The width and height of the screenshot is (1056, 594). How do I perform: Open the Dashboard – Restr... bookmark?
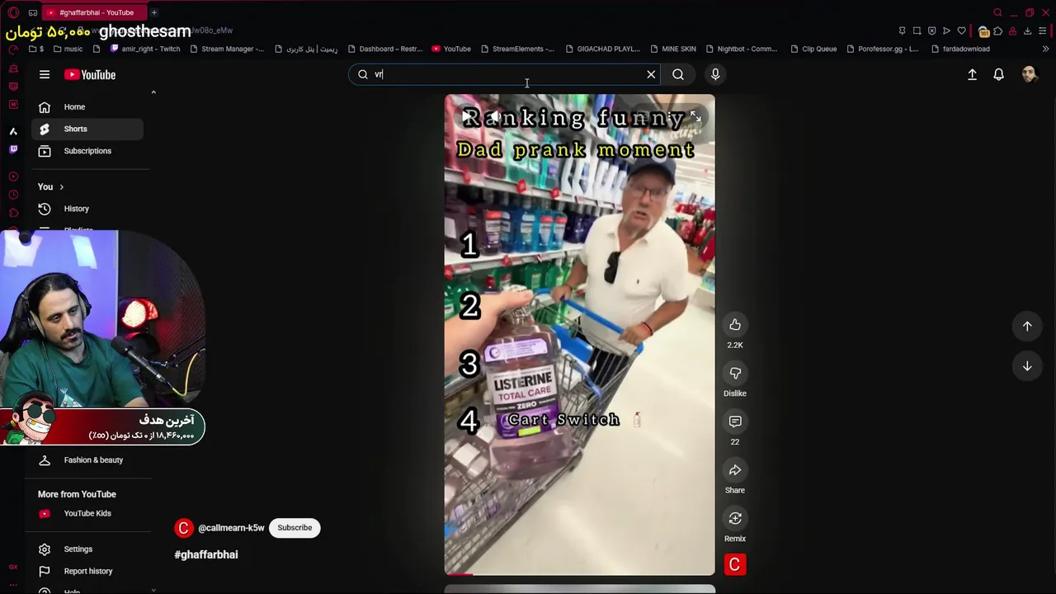point(385,49)
